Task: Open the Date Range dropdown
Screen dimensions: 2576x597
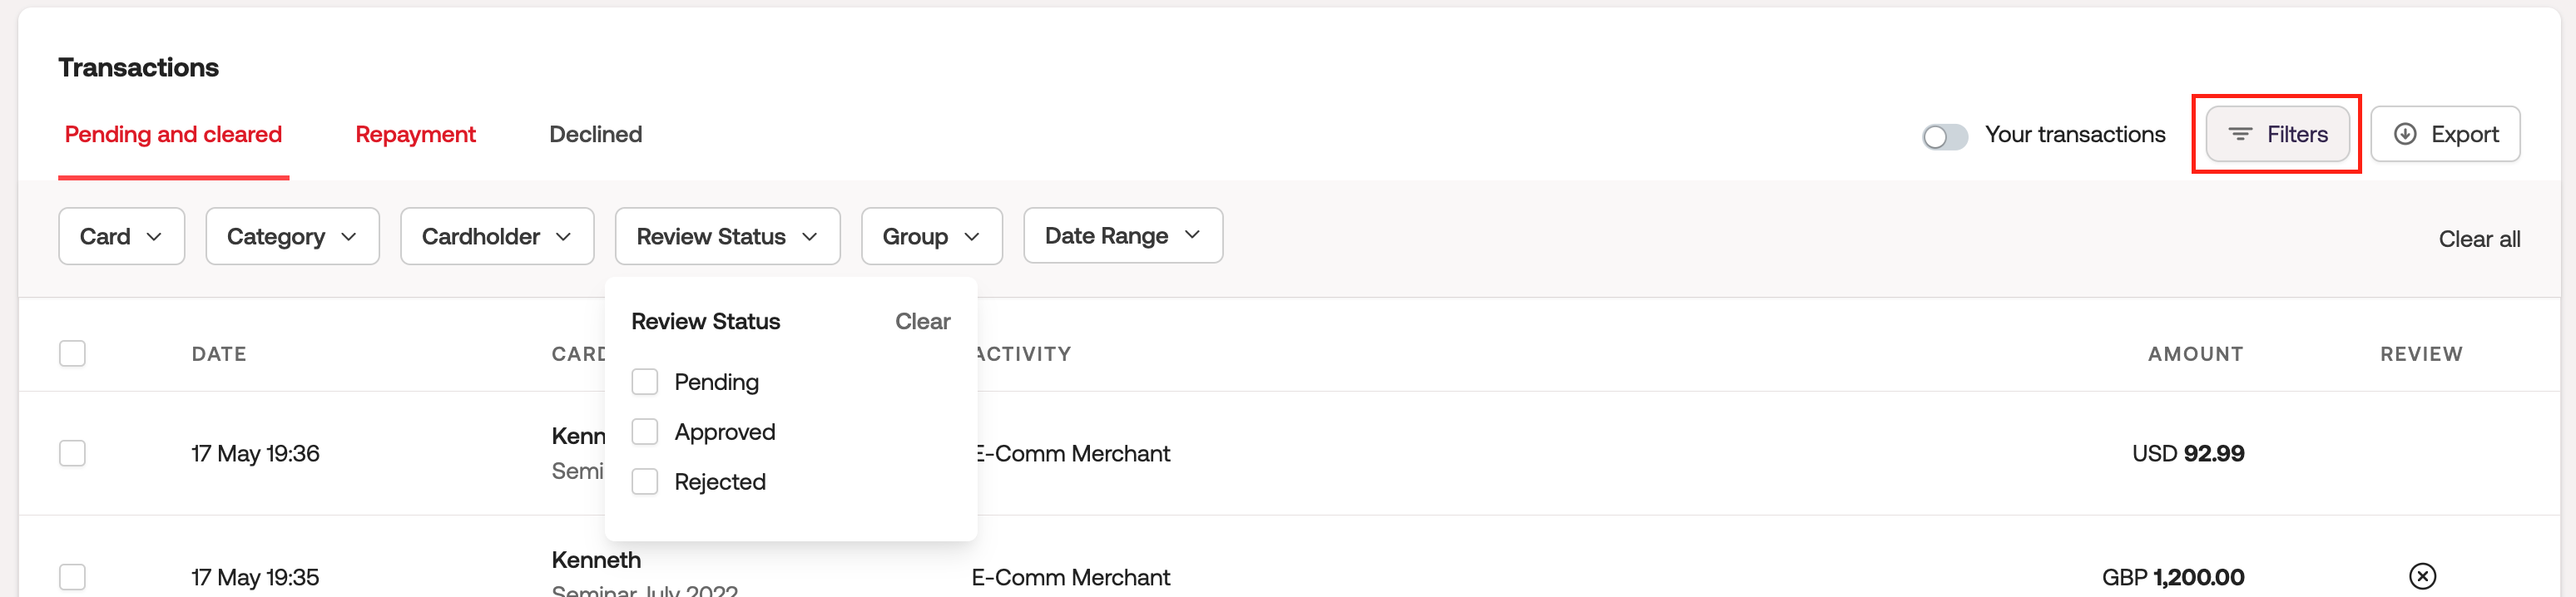Action: 1122,235
